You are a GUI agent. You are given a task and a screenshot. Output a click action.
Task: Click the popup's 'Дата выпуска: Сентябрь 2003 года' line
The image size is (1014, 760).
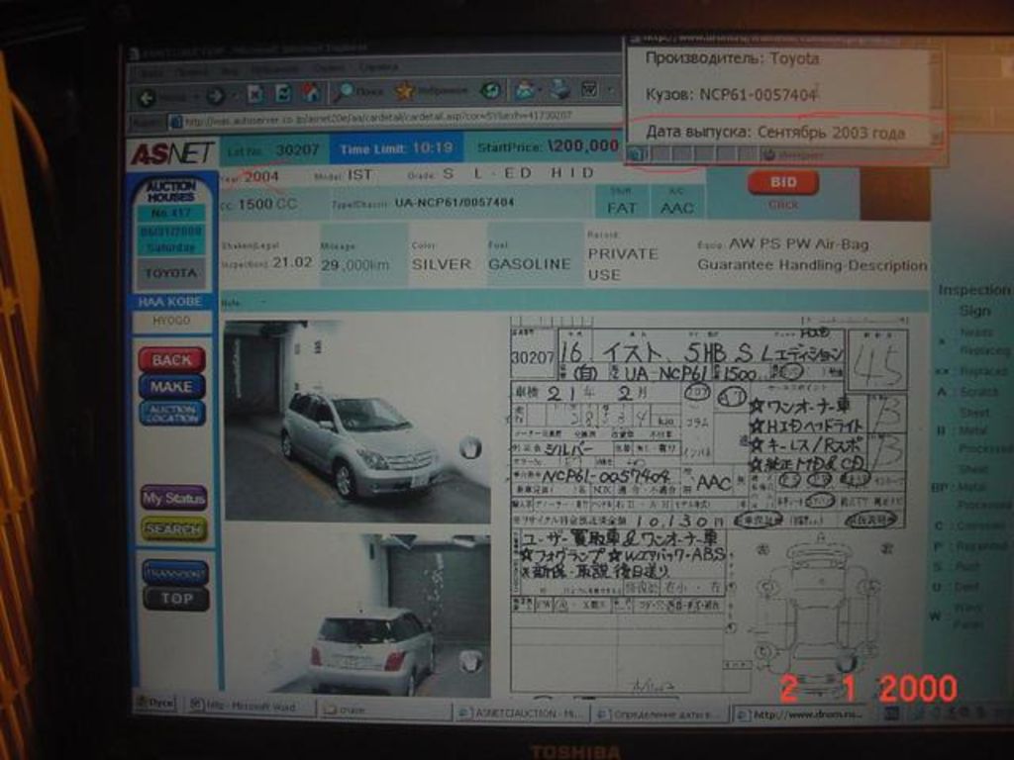(774, 133)
